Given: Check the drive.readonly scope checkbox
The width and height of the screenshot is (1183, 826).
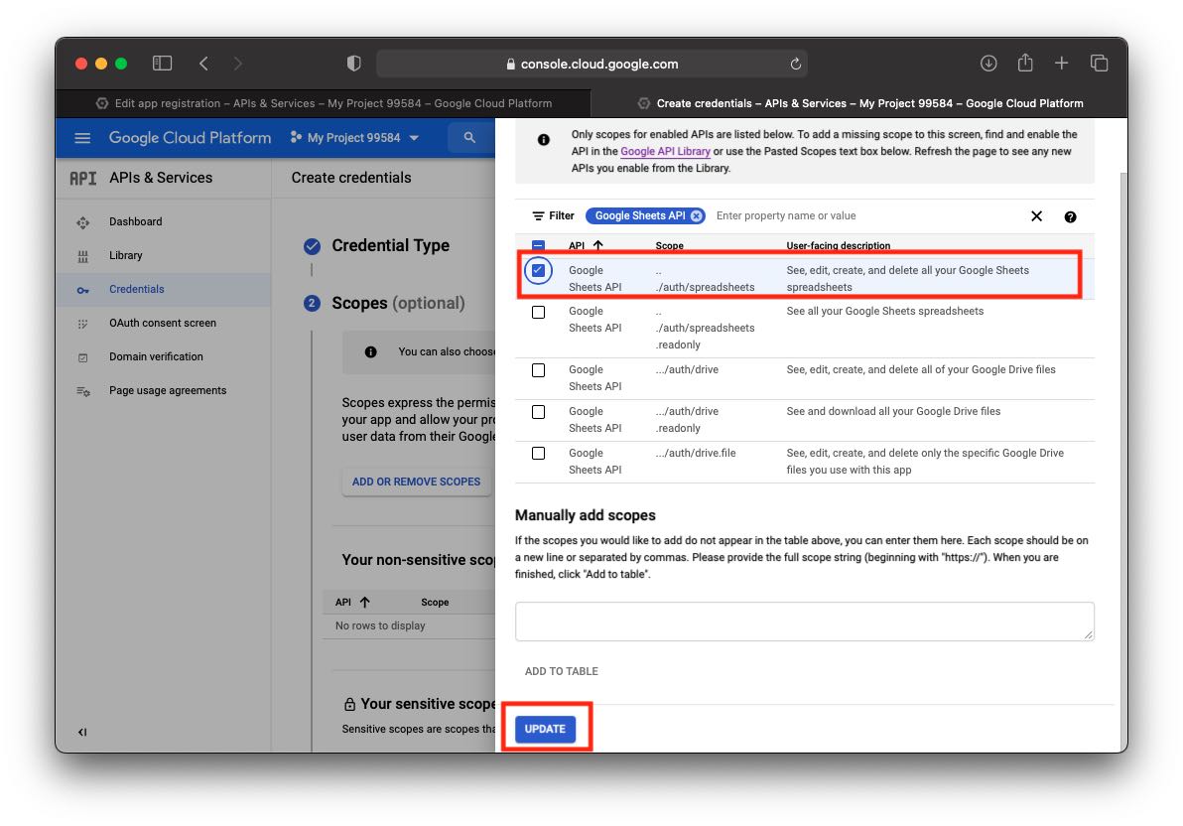Looking at the screenshot, I should pyautogui.click(x=538, y=411).
